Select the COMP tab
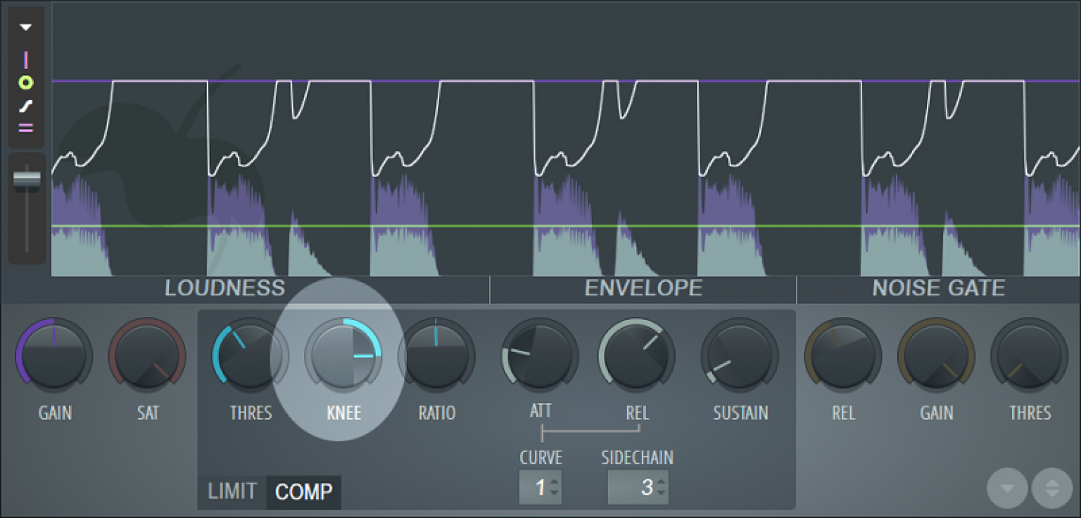Screen dimensions: 1081x518 [303, 492]
